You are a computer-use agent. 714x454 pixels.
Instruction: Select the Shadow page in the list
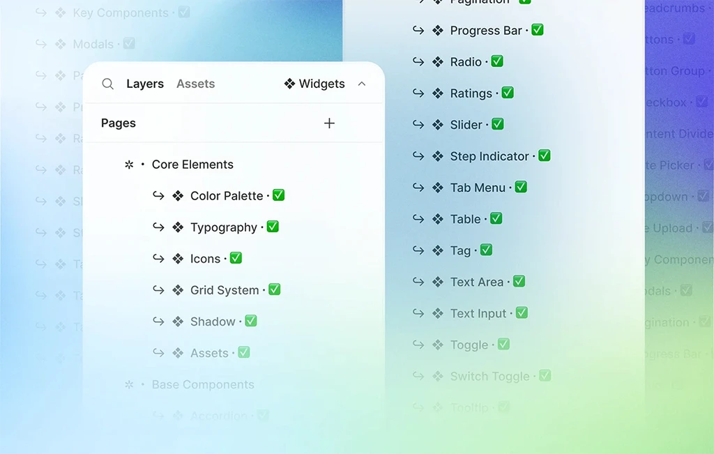click(213, 321)
